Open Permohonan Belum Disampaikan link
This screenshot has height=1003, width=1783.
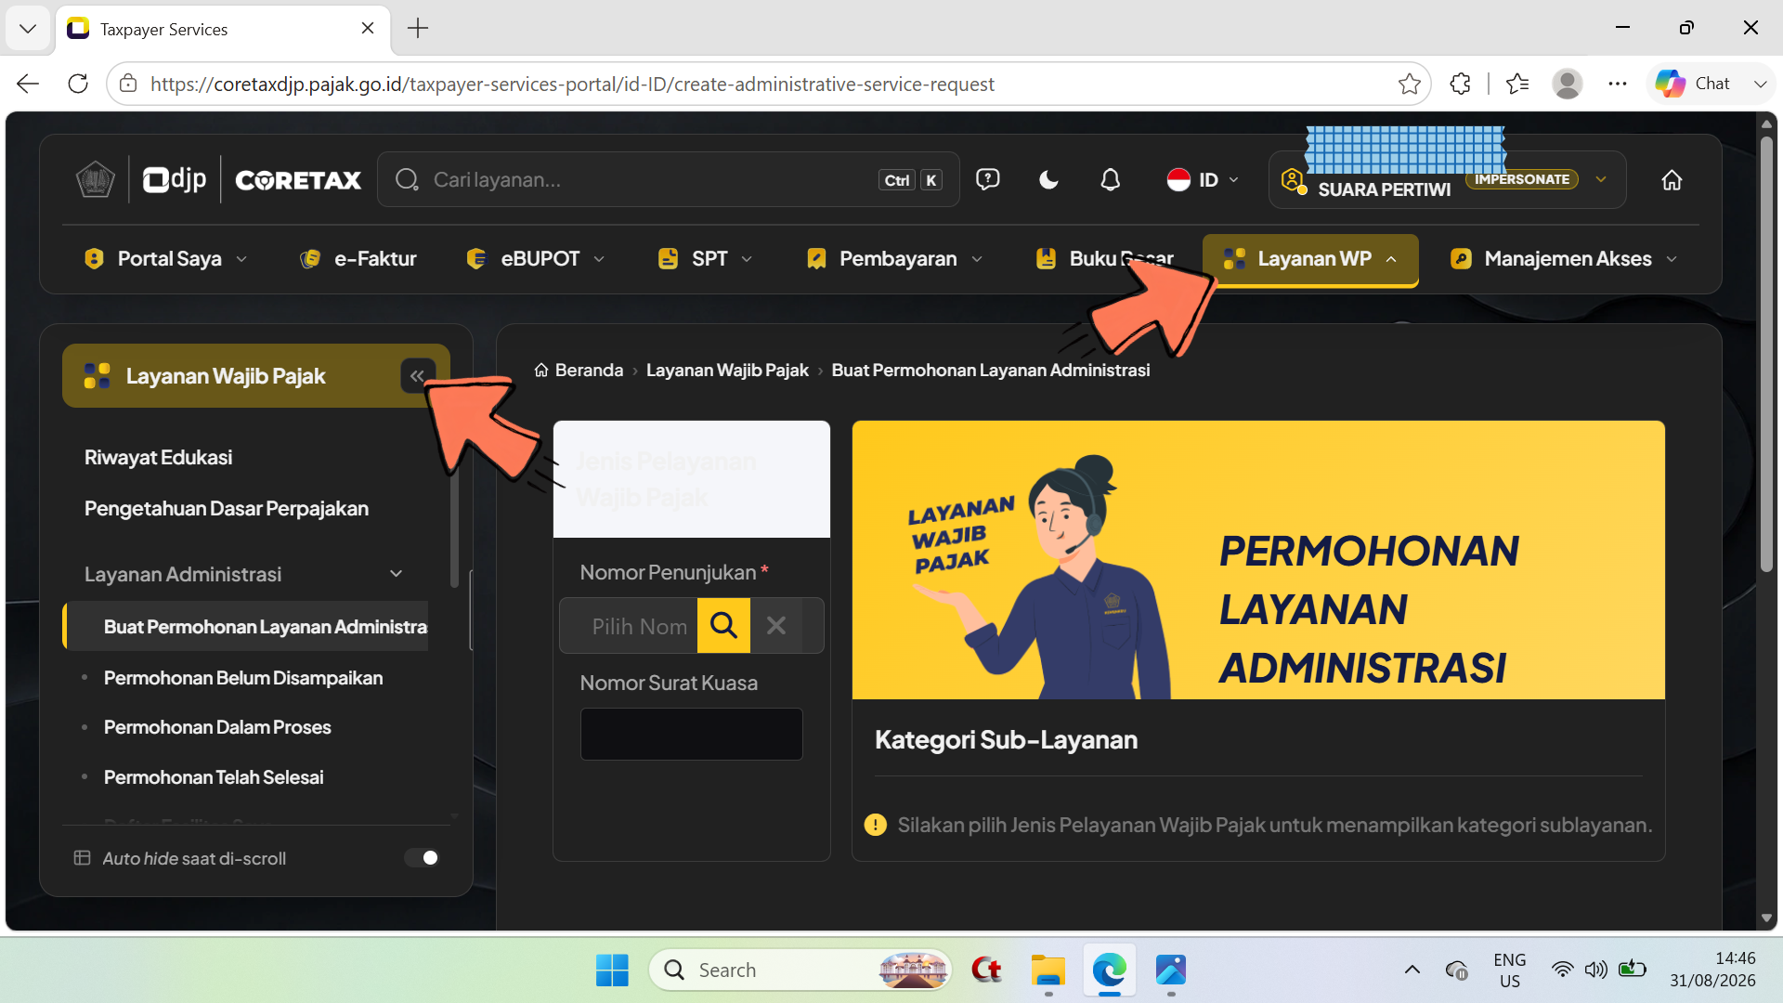[x=243, y=678]
